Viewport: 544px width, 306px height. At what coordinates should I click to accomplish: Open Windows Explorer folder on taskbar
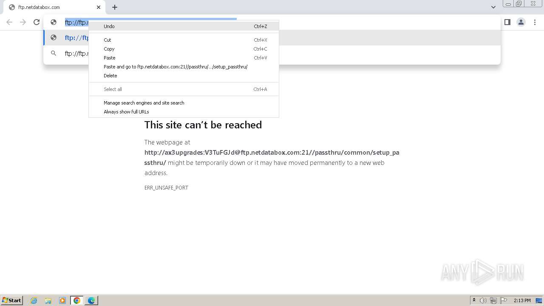point(48,300)
